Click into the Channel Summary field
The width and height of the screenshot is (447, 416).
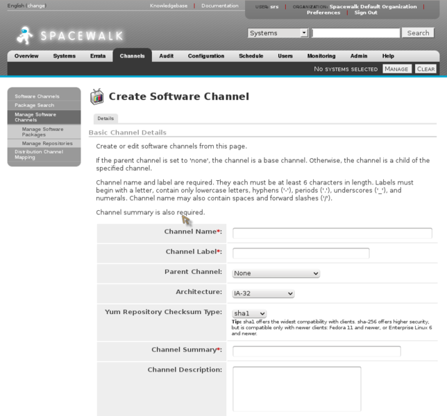(x=317, y=351)
